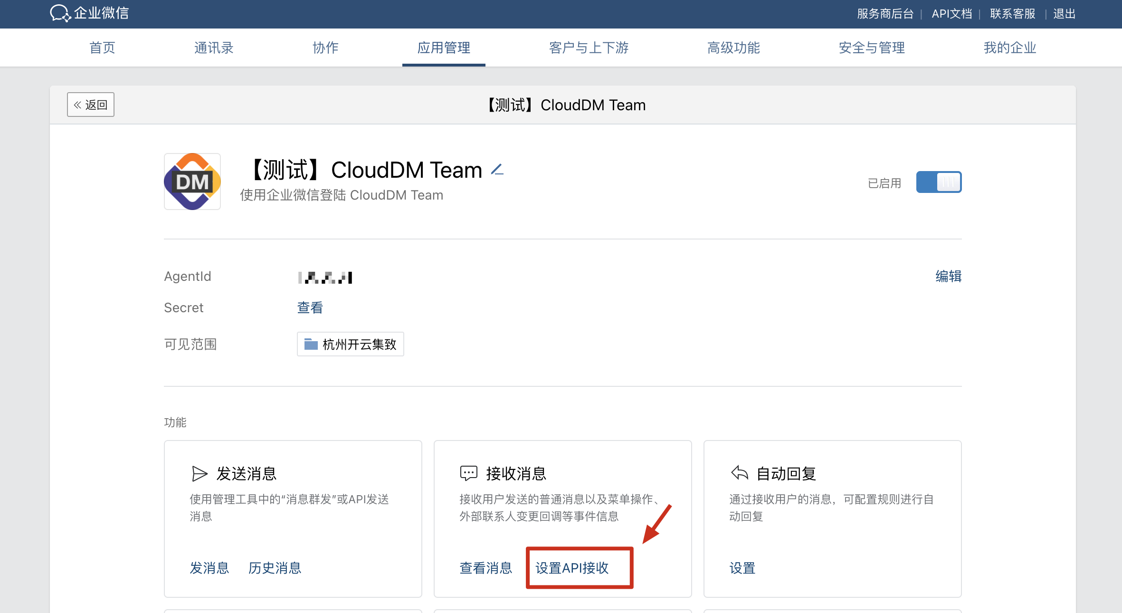Click the 功能 section heading

pyautogui.click(x=175, y=422)
